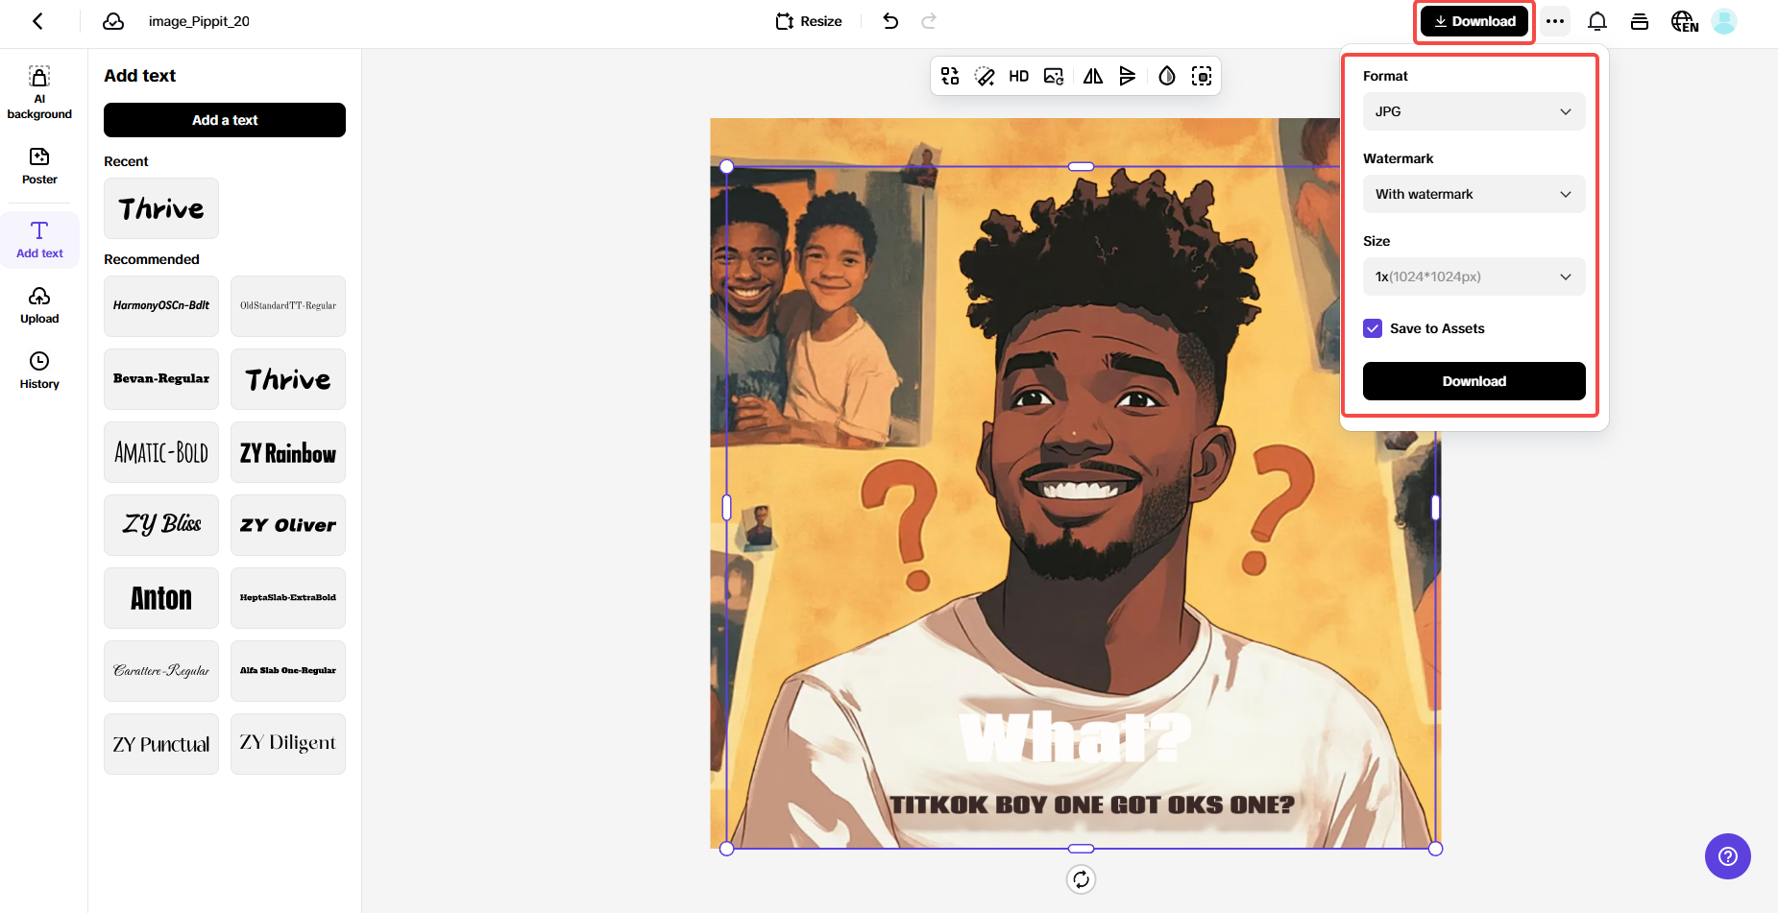Image resolution: width=1778 pixels, height=913 pixels.
Task: Apply HD enhancement to the image
Action: pos(1018,76)
